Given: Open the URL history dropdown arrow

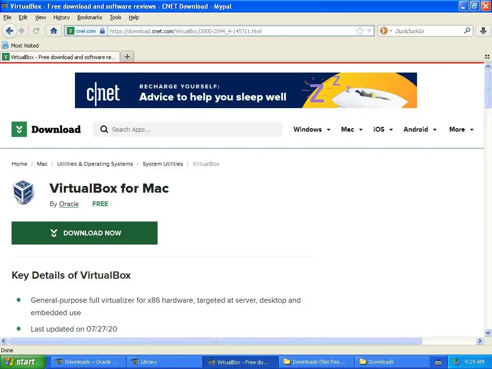Looking at the screenshot, I should point(369,31).
